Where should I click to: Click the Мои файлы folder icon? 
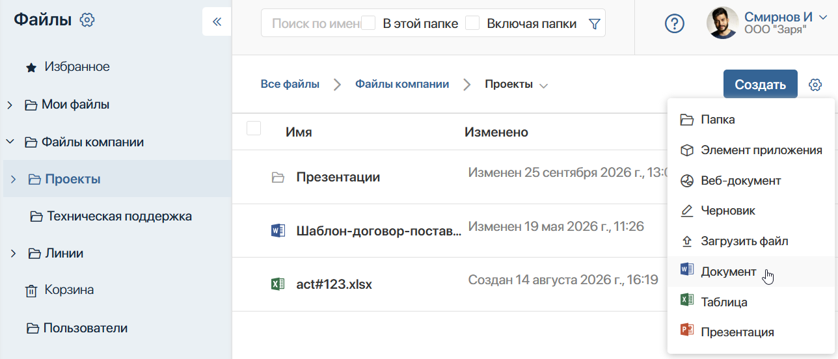[x=31, y=105]
